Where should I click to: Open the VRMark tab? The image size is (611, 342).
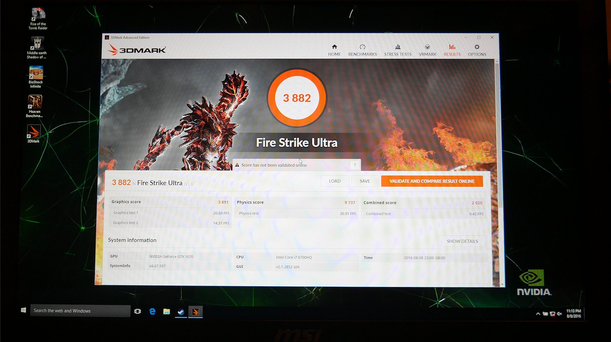(x=427, y=50)
